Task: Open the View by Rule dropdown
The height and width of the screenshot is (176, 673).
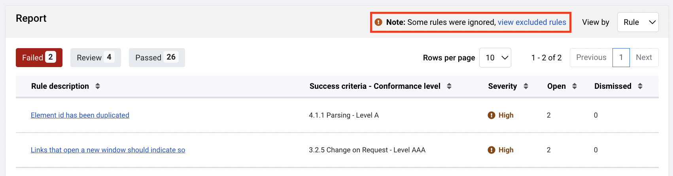Action: pyautogui.click(x=637, y=22)
